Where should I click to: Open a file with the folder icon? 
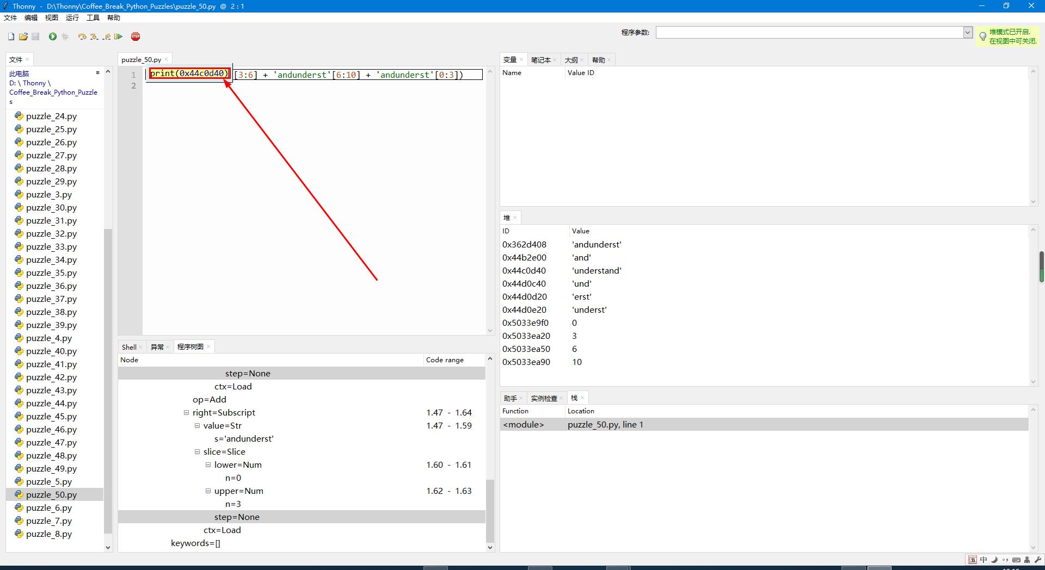click(23, 36)
